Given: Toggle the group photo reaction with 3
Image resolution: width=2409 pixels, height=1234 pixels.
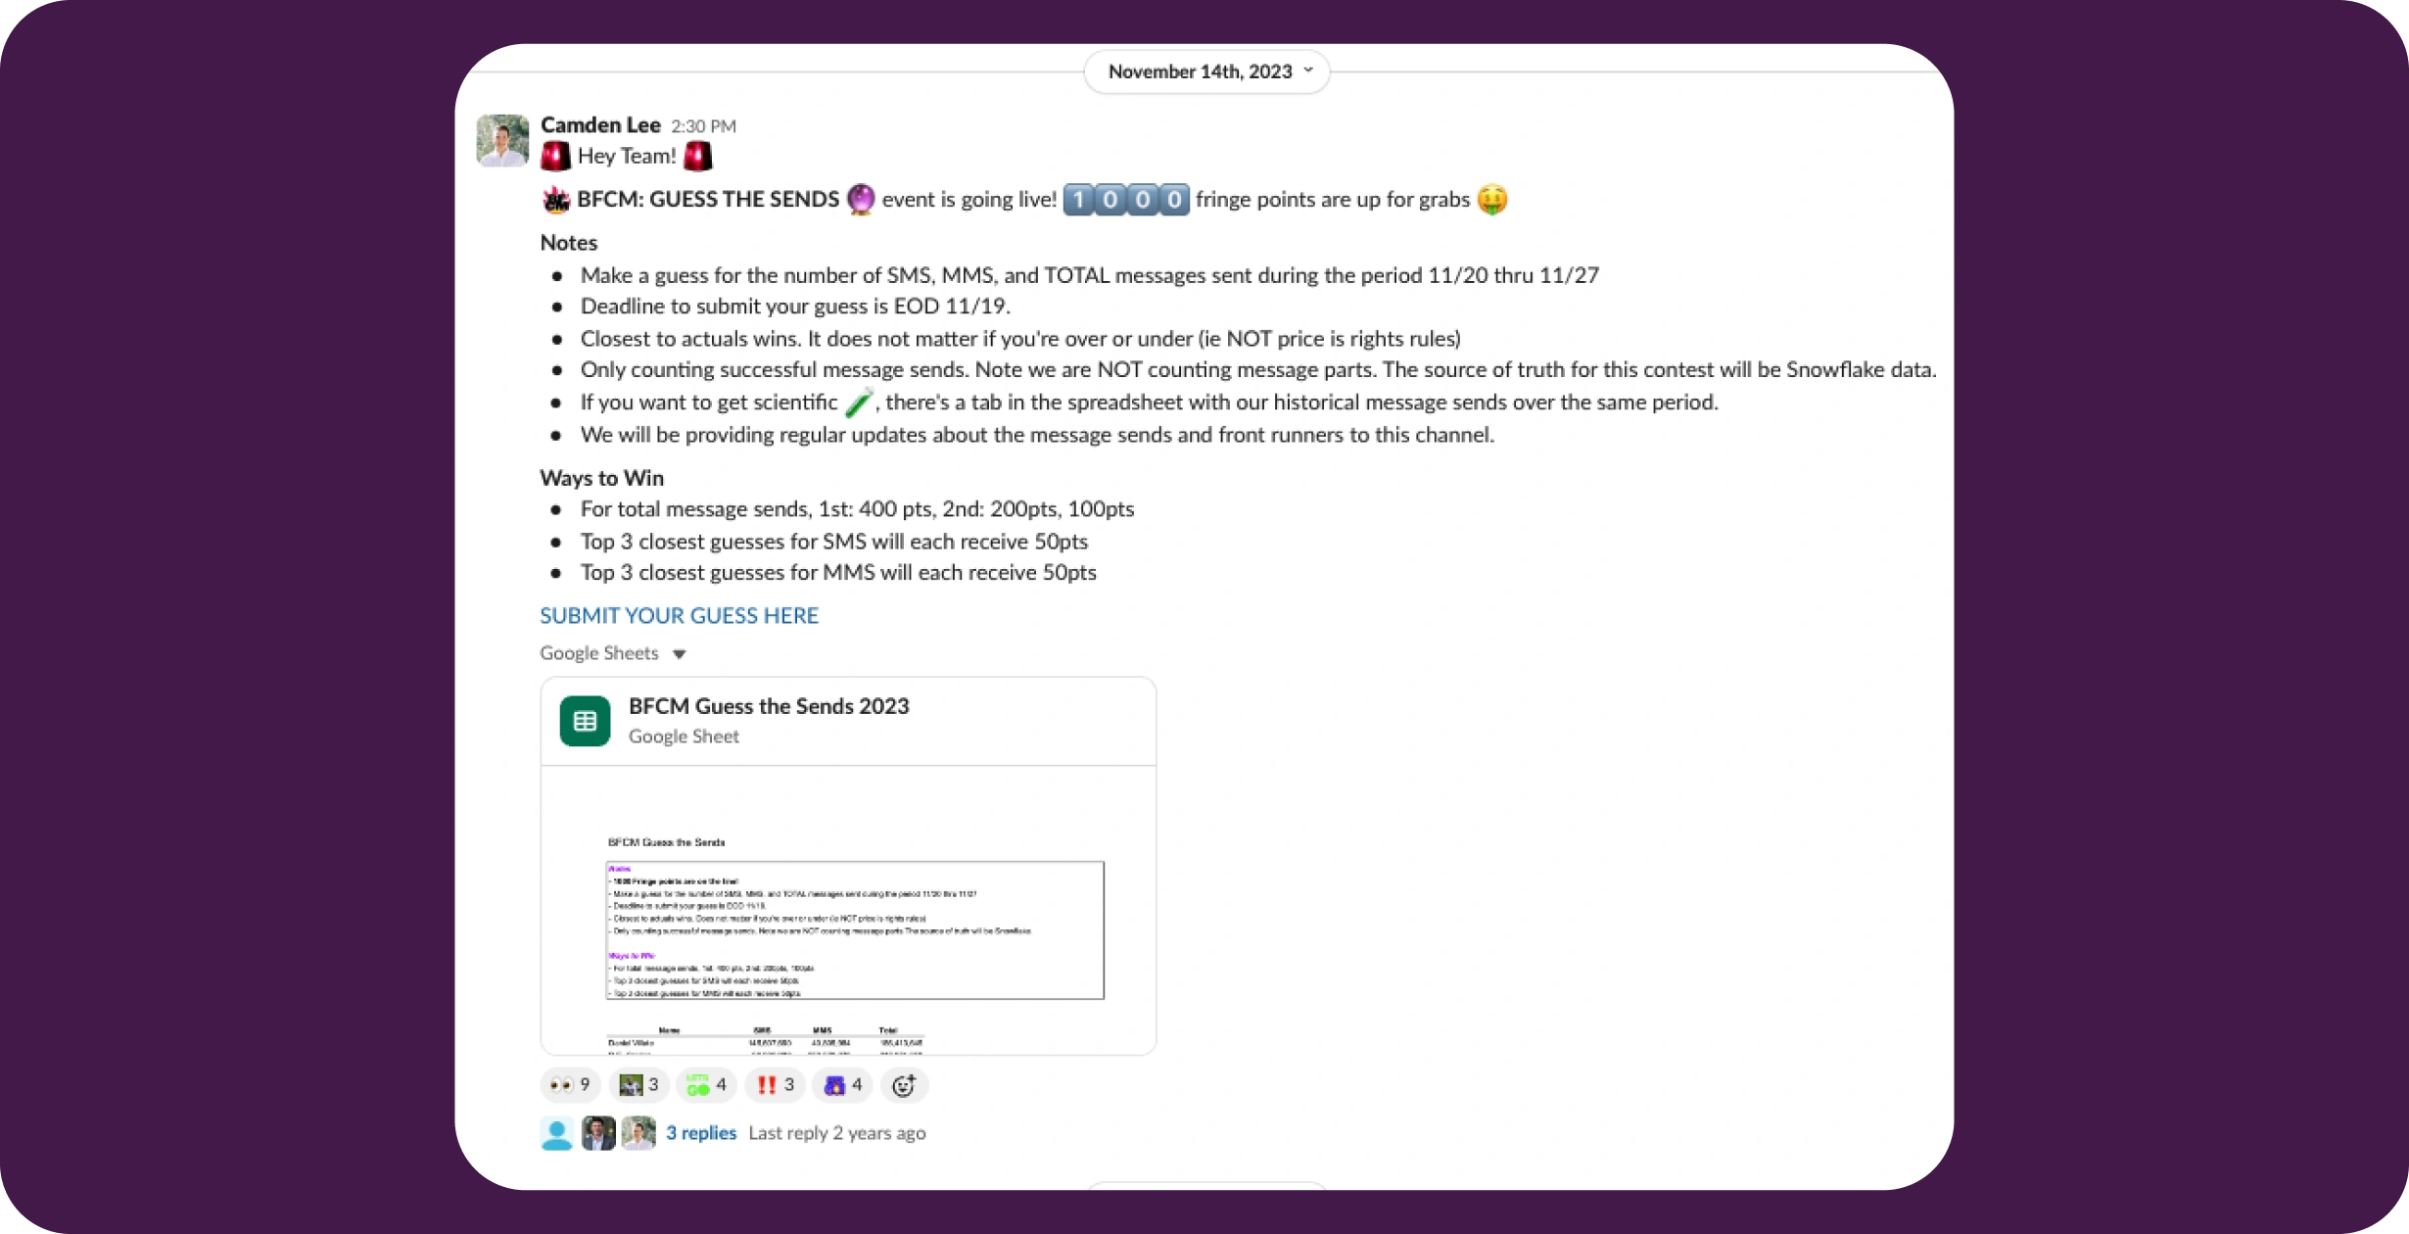Looking at the screenshot, I should [x=638, y=1084].
